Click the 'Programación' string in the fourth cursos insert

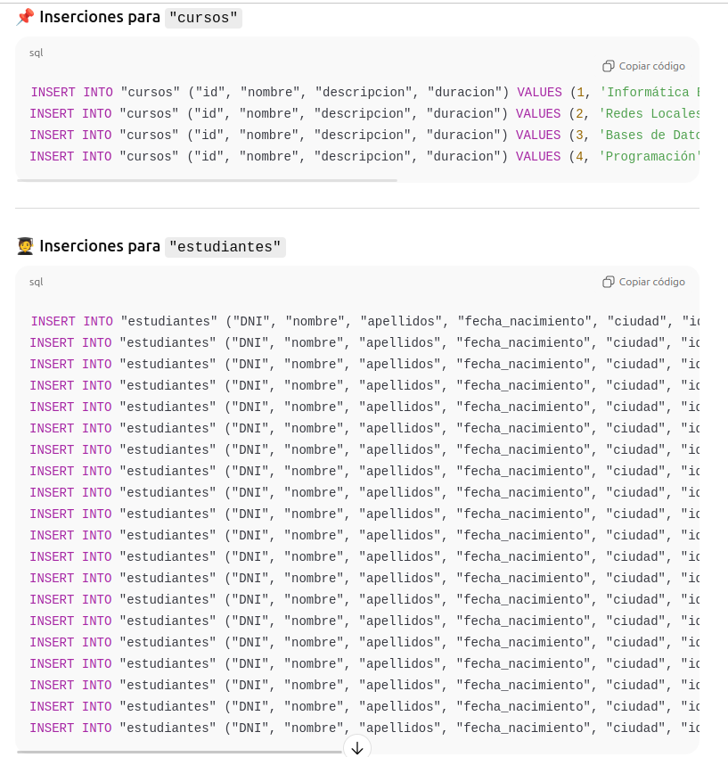click(x=649, y=156)
